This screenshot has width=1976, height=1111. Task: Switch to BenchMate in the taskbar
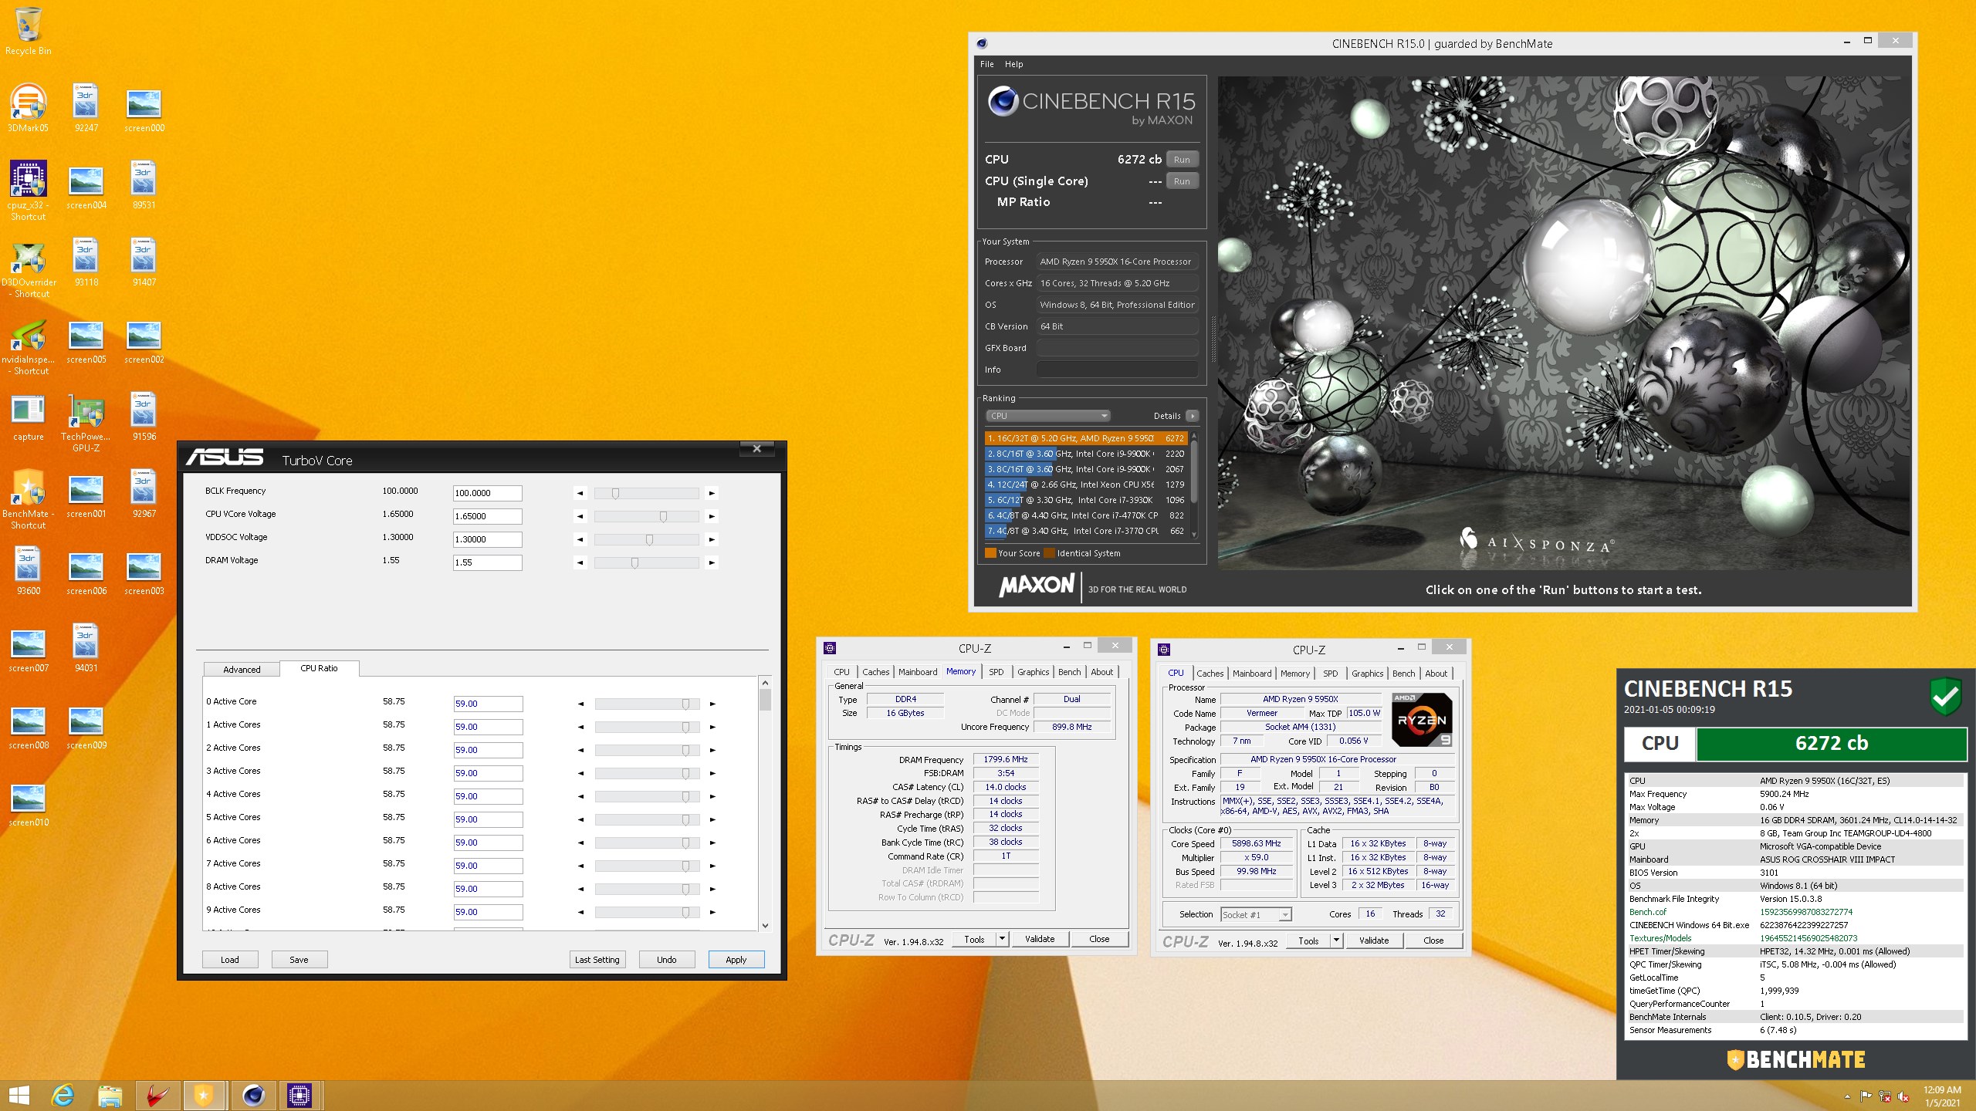pyautogui.click(x=203, y=1096)
